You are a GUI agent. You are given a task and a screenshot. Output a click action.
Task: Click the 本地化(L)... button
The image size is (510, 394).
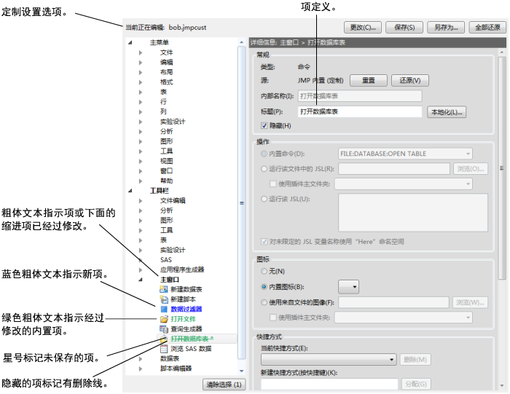tap(447, 112)
